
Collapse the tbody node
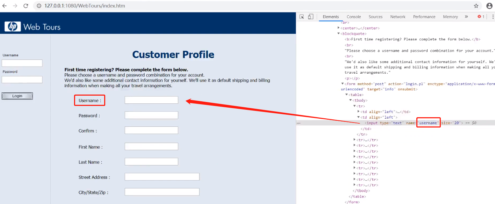point(350,100)
